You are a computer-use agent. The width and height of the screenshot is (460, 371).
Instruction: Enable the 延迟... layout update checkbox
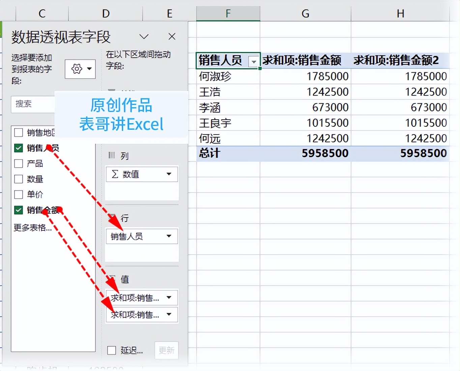[x=112, y=350]
